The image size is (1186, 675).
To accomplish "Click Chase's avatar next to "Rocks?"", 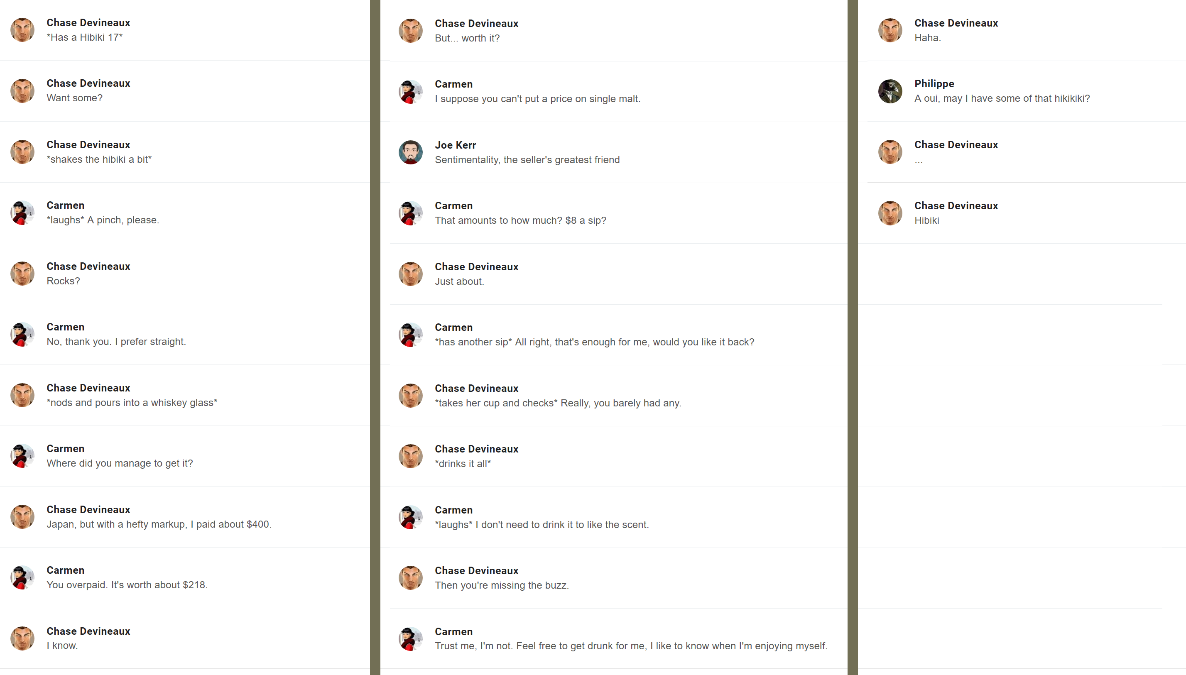I will [x=22, y=274].
